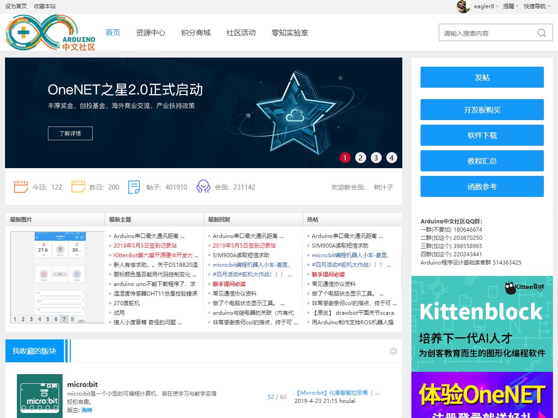Click the 函数参考 button
Screen dimensions: 558x418
(482, 186)
